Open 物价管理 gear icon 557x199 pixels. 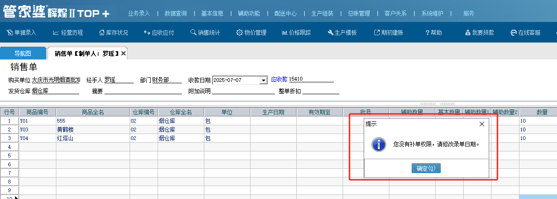coord(239,33)
